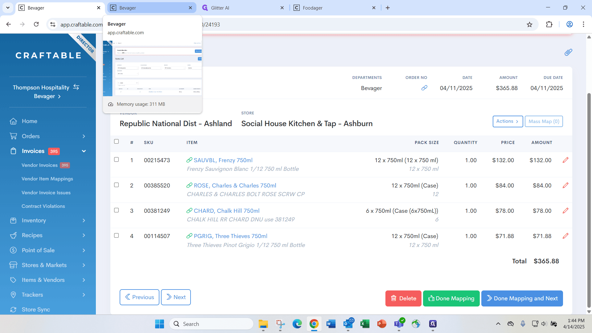
Task: Check the box for SKU 00381249 row
Action: [x=116, y=210]
